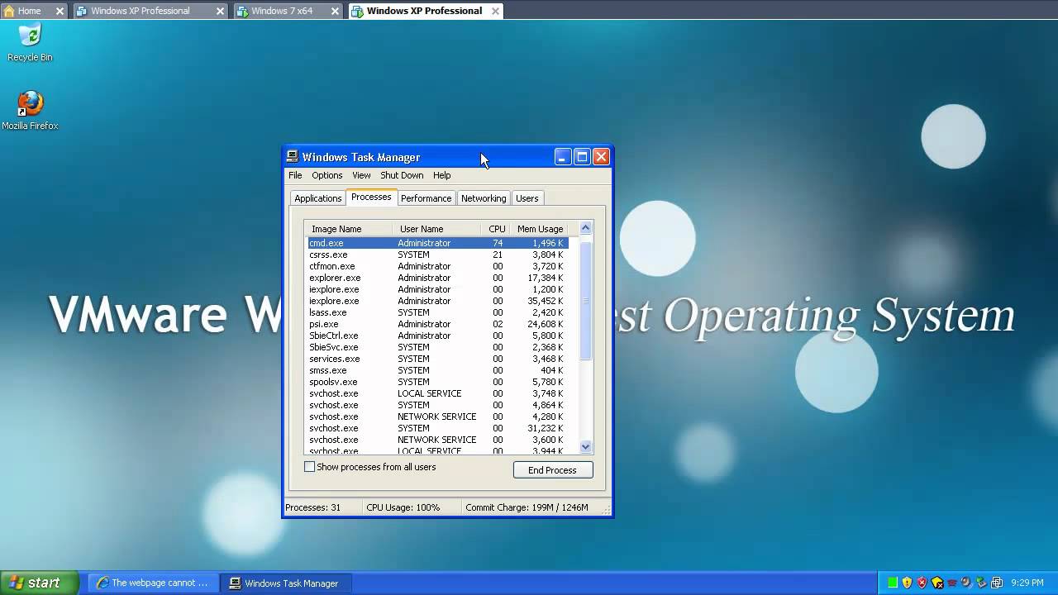
Task: Click the Commit Charge status entry
Action: tap(527, 507)
